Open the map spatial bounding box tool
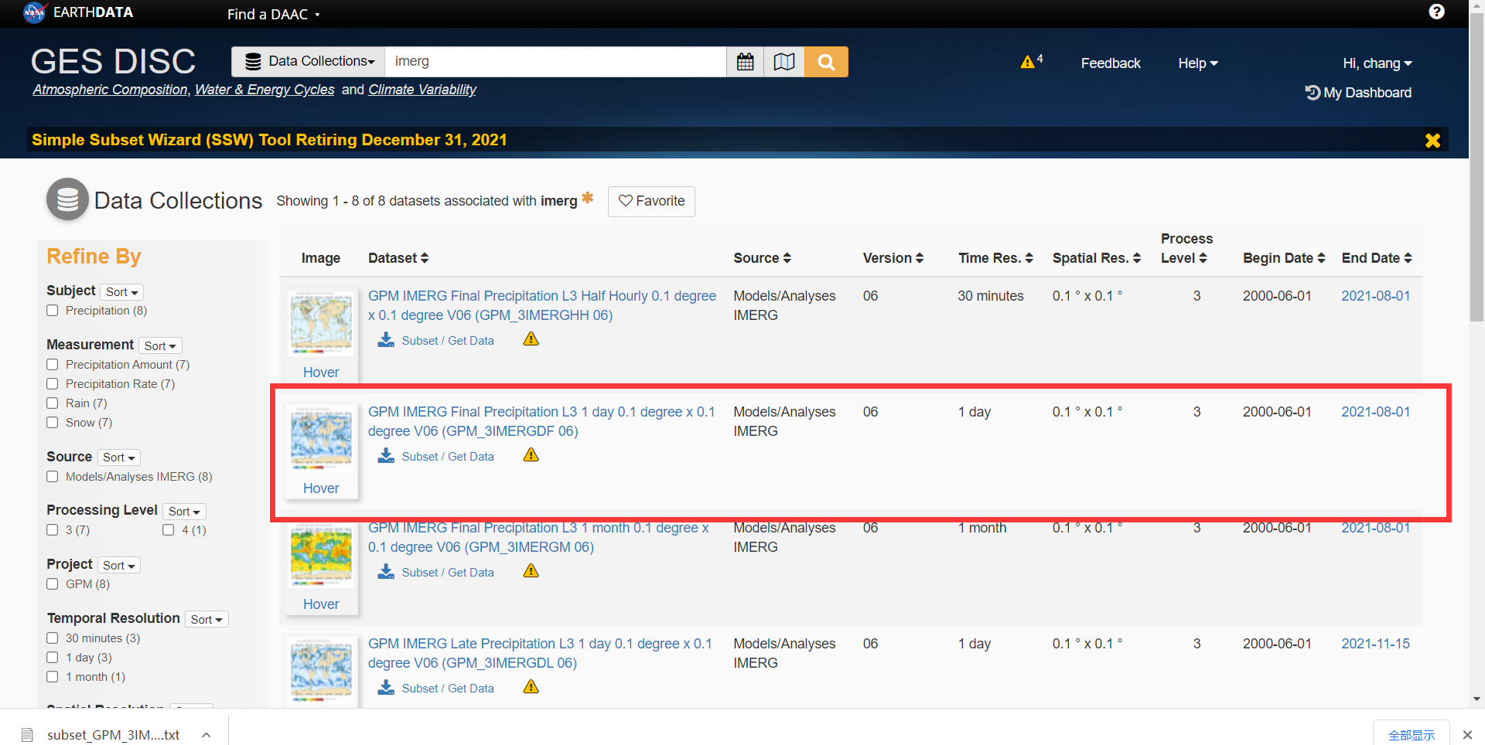 pyautogui.click(x=783, y=62)
